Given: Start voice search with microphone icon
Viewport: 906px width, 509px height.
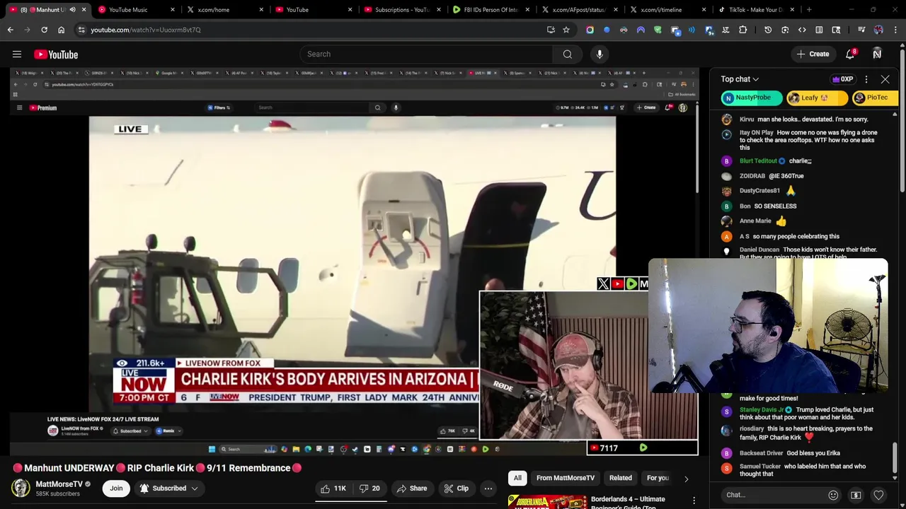Looking at the screenshot, I should click(600, 54).
